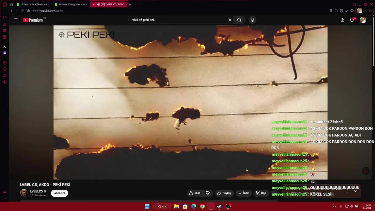
Task: Open browser tab search magnifier
Action: (354, 4)
